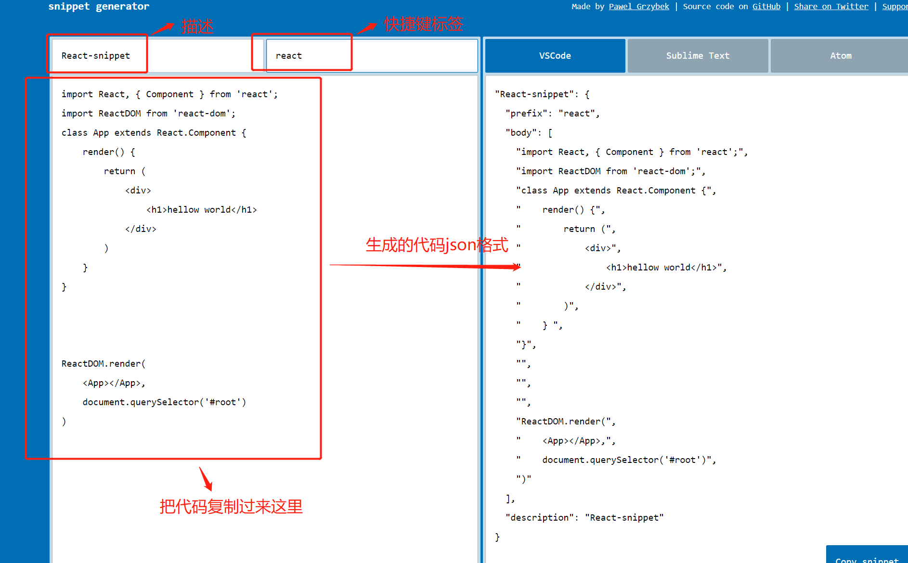908x563 pixels.
Task: Click the class App extends line in code
Action: pyautogui.click(x=154, y=132)
